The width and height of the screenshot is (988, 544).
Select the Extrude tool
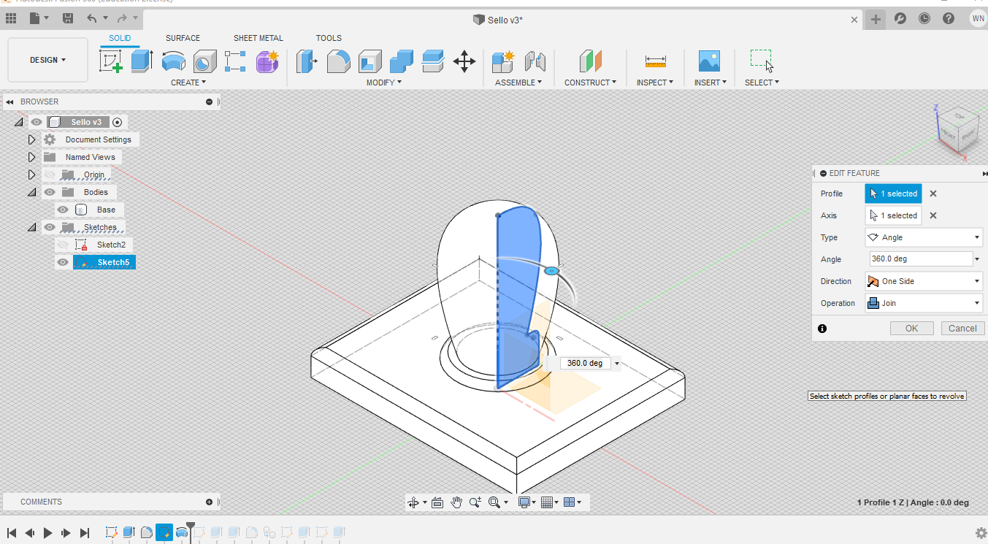pos(142,61)
